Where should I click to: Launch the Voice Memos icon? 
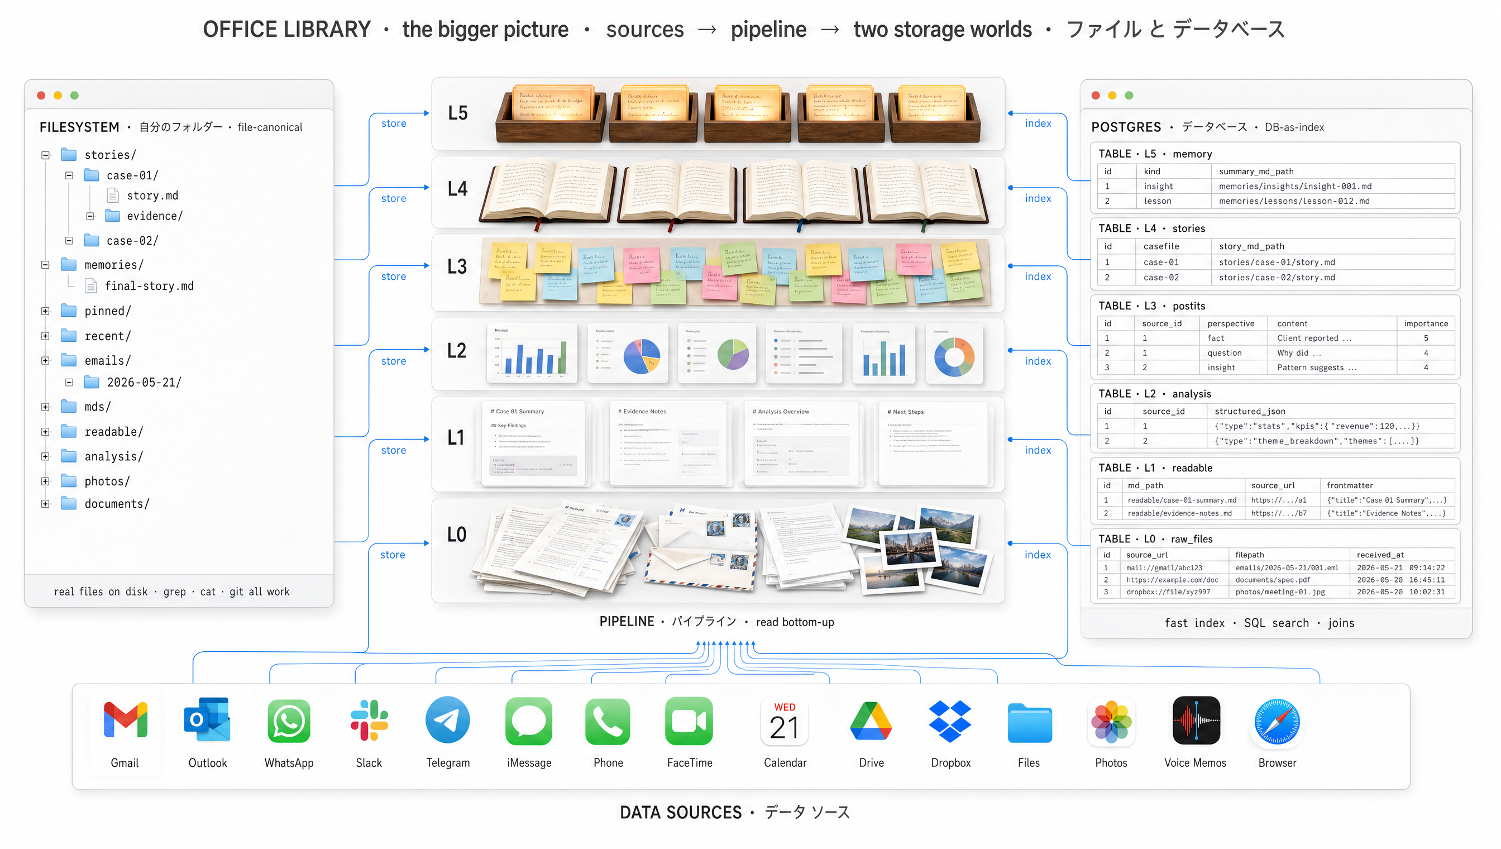pos(1196,721)
